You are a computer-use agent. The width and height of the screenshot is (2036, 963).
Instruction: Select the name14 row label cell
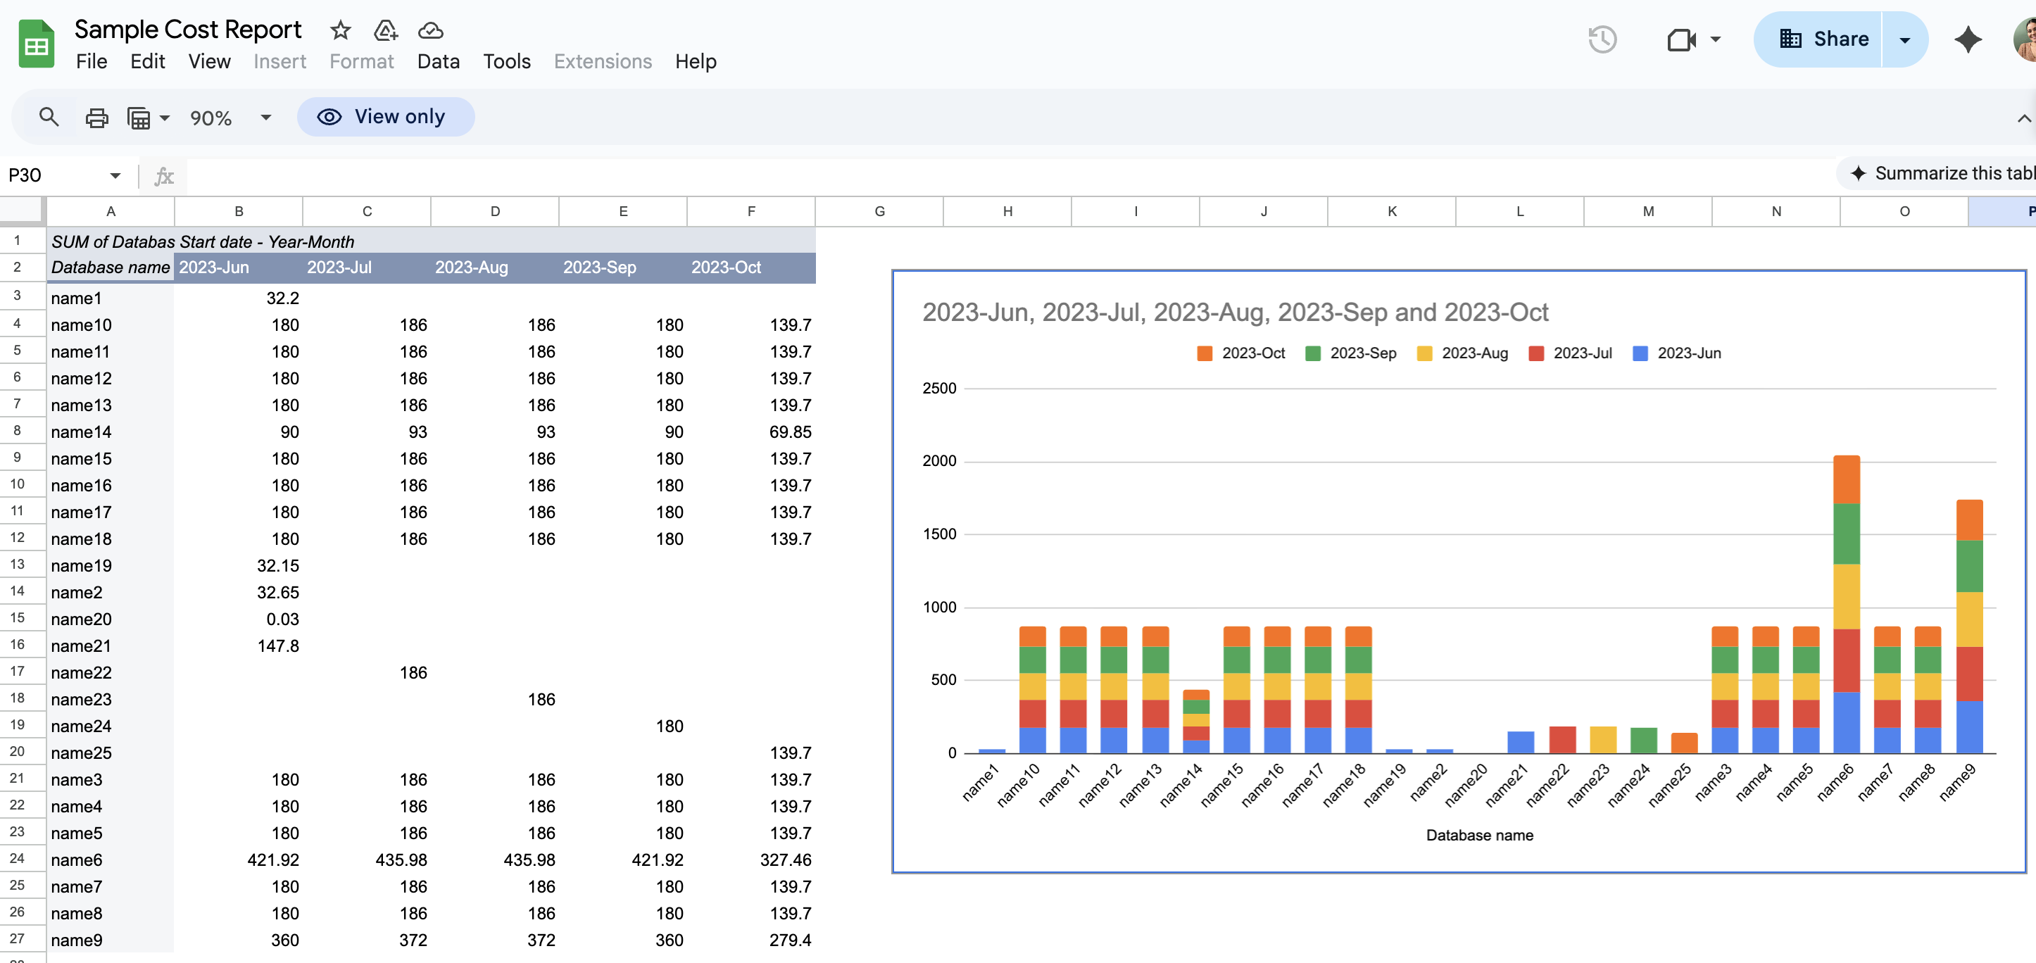(111, 432)
